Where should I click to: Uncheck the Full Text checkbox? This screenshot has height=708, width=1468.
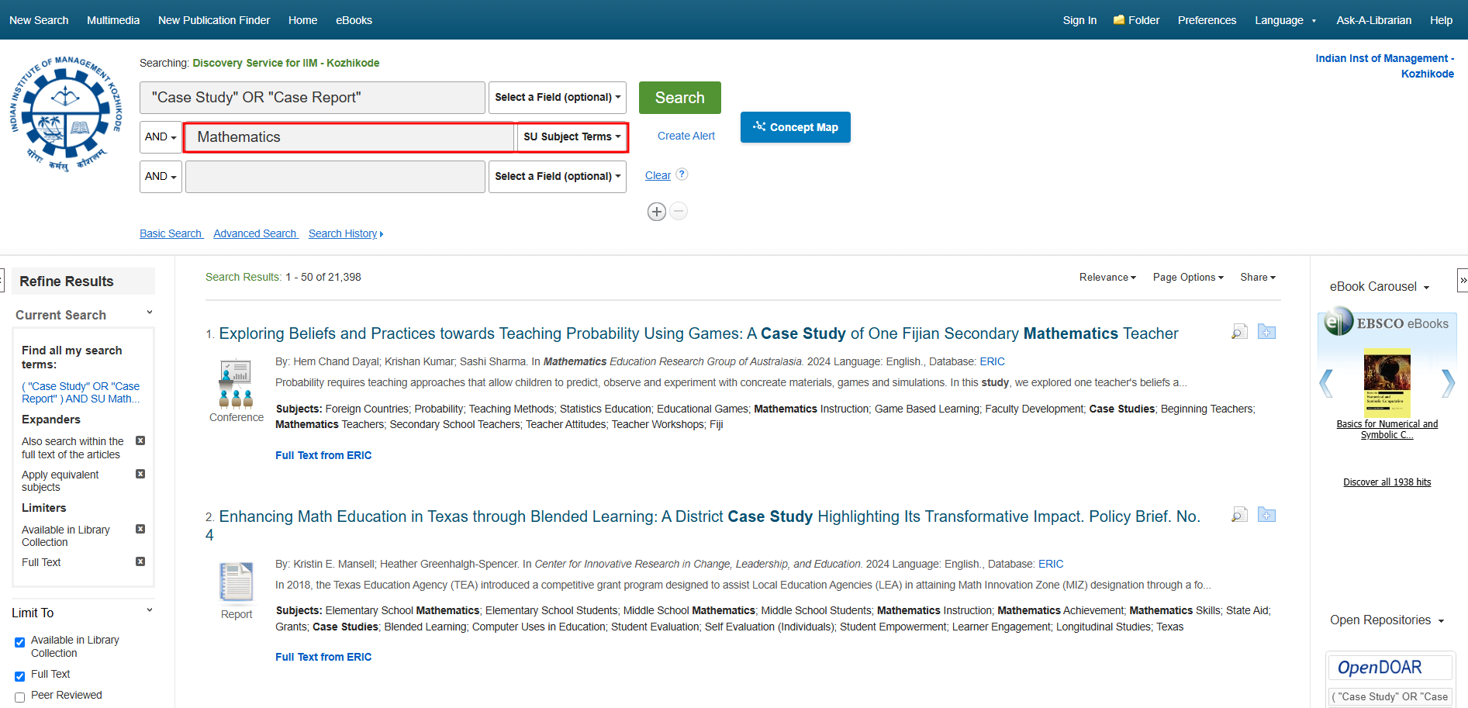pyautogui.click(x=20, y=676)
